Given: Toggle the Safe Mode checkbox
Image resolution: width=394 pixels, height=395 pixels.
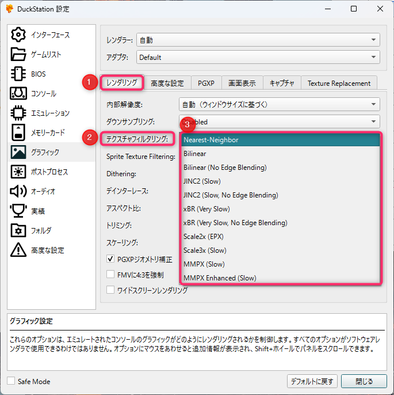Looking at the screenshot, I should (x=11, y=381).
